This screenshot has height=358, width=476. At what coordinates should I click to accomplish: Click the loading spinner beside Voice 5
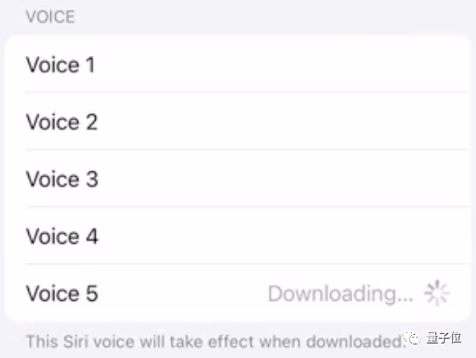coord(436,293)
